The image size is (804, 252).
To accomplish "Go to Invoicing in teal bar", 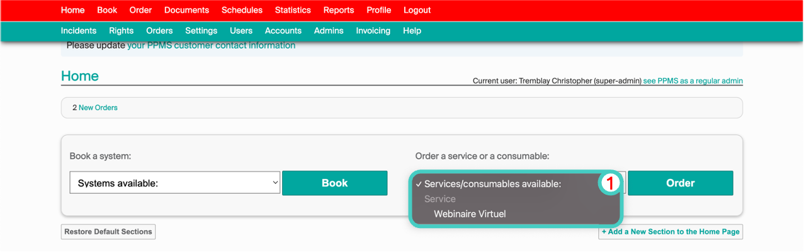I will click(373, 30).
